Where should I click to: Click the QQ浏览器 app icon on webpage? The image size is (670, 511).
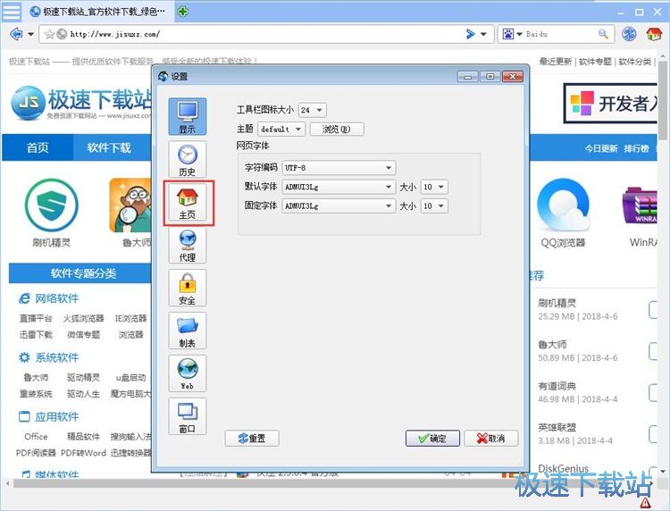(x=563, y=205)
